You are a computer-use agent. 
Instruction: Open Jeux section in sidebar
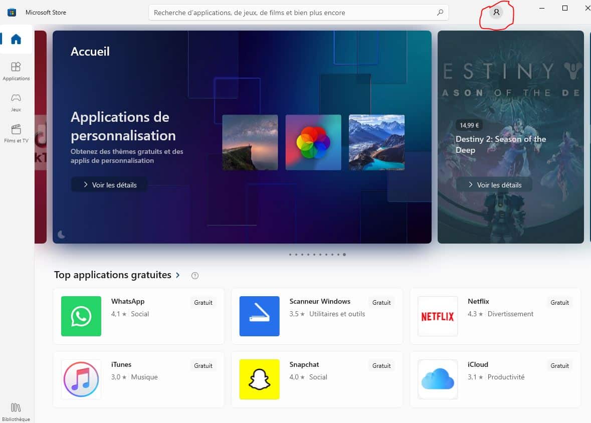click(16, 102)
